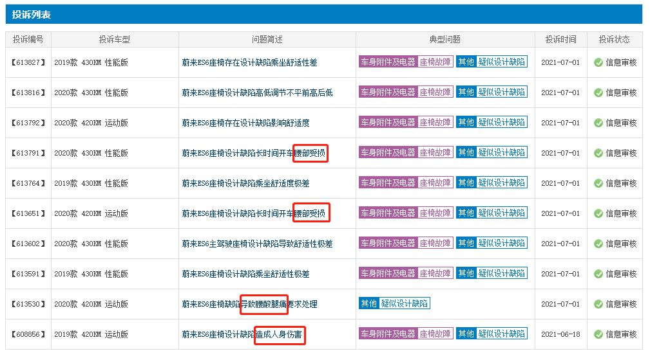Click 座椅故障 tag in row 613827
The width and height of the screenshot is (650, 358).
coord(435,62)
